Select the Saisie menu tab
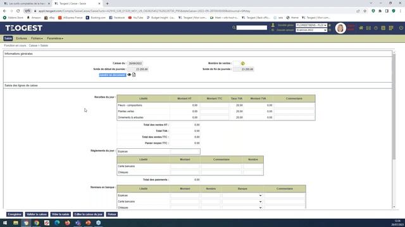This screenshot has height=227, width=405. (x=8, y=38)
